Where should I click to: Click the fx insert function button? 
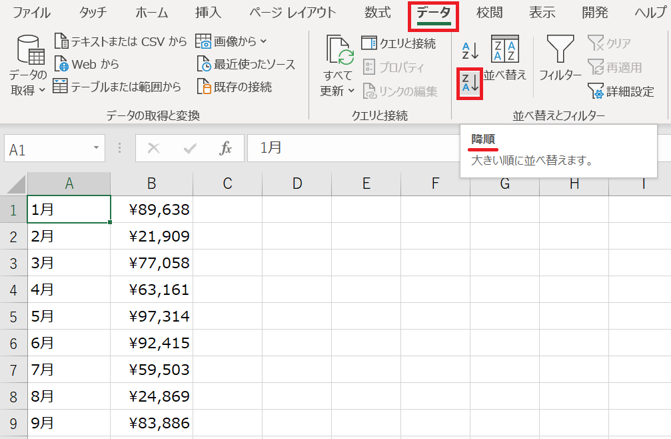tap(226, 148)
